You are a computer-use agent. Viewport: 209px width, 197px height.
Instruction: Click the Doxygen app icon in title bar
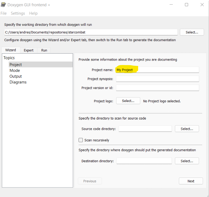pyautogui.click(x=3, y=5)
